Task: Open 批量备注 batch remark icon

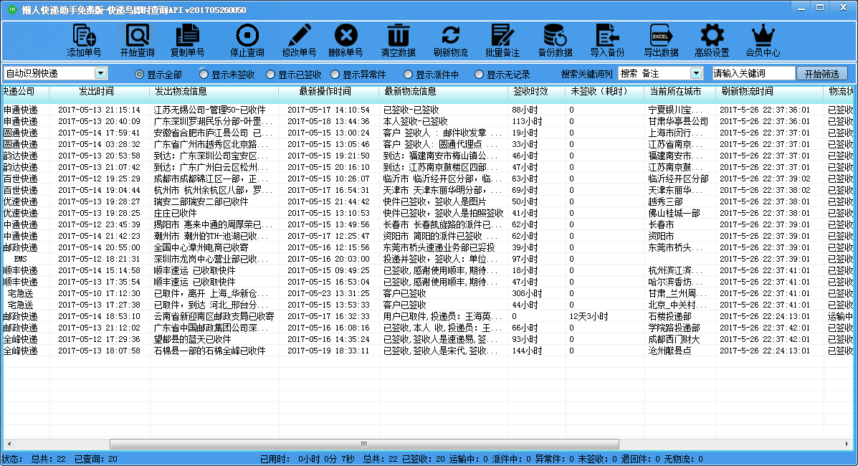Action: click(x=502, y=41)
